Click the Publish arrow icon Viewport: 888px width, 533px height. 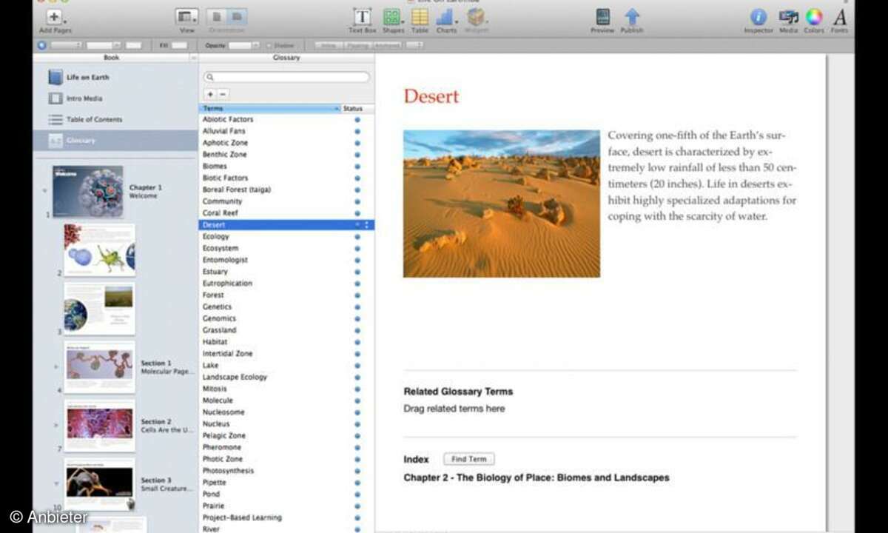click(x=632, y=16)
